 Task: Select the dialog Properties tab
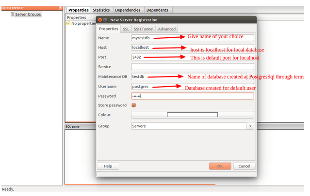tap(109, 29)
